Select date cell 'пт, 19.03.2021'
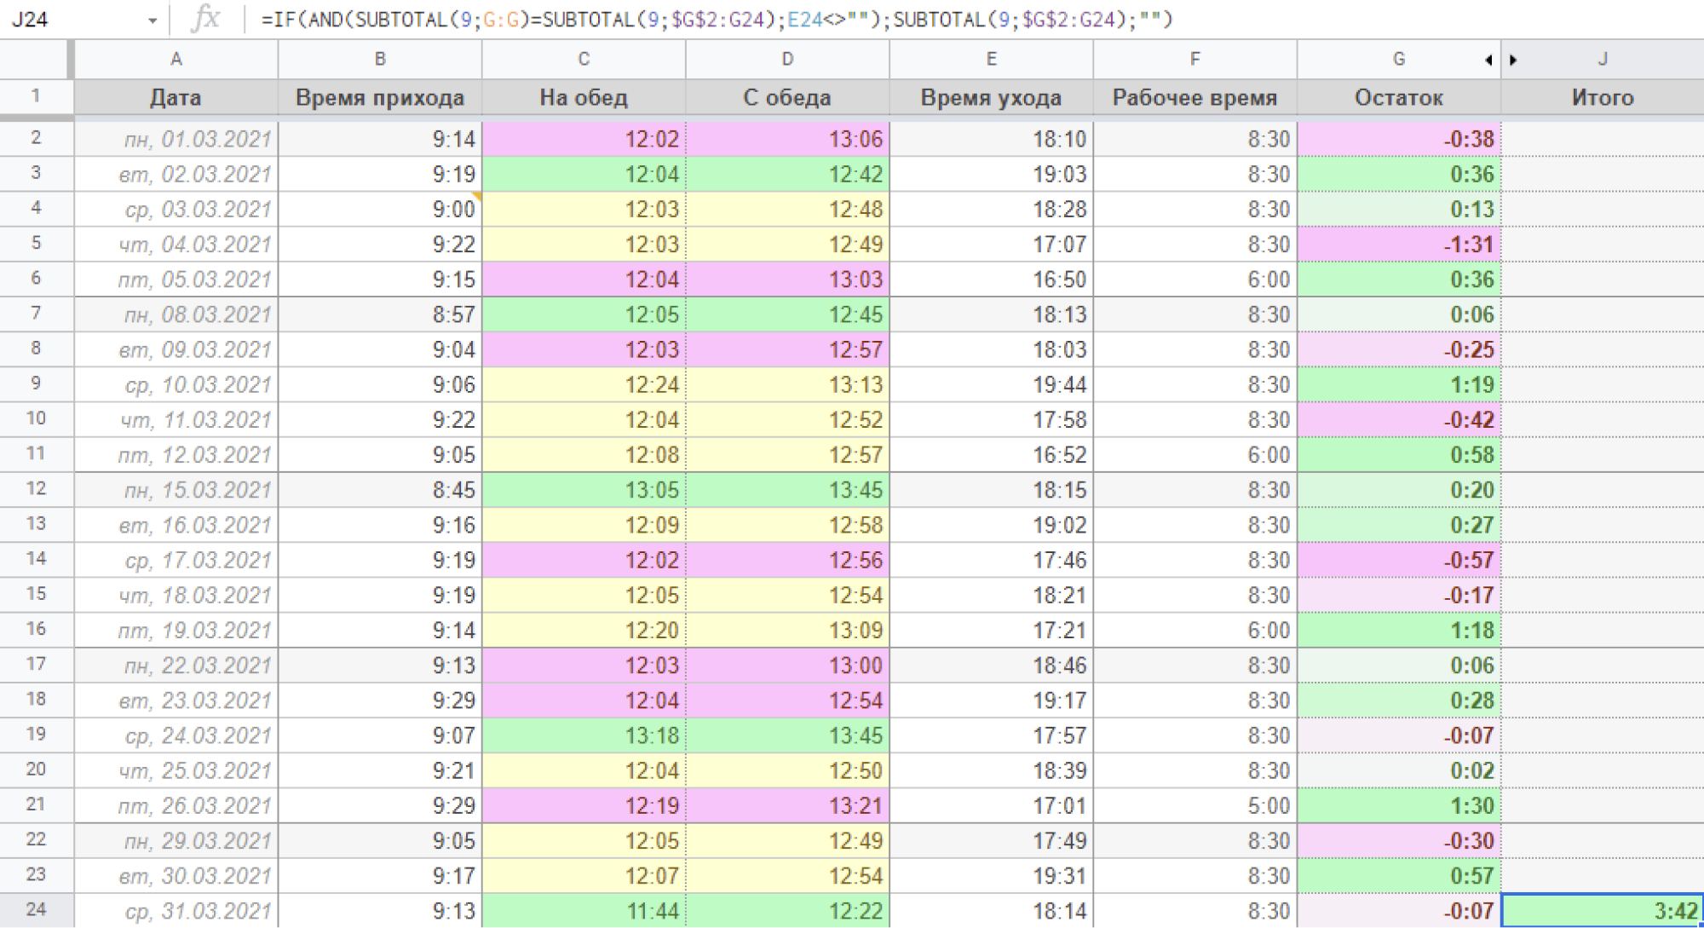The height and width of the screenshot is (928, 1704). (176, 631)
